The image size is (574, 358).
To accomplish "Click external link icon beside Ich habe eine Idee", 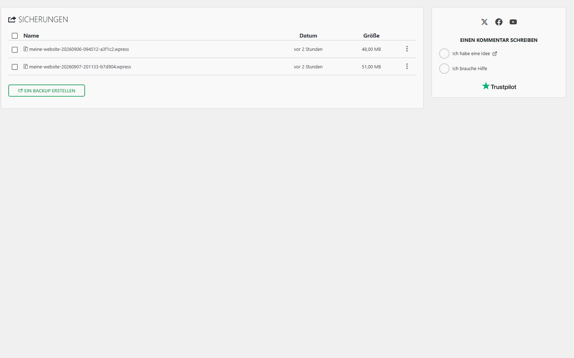I will [x=495, y=54].
